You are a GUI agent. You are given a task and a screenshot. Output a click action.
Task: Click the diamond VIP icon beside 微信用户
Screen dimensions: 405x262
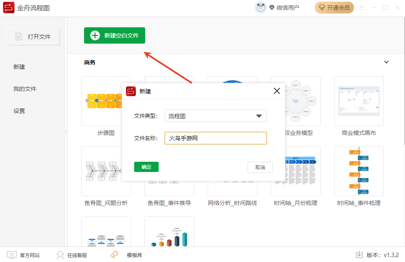pyautogui.click(x=272, y=8)
